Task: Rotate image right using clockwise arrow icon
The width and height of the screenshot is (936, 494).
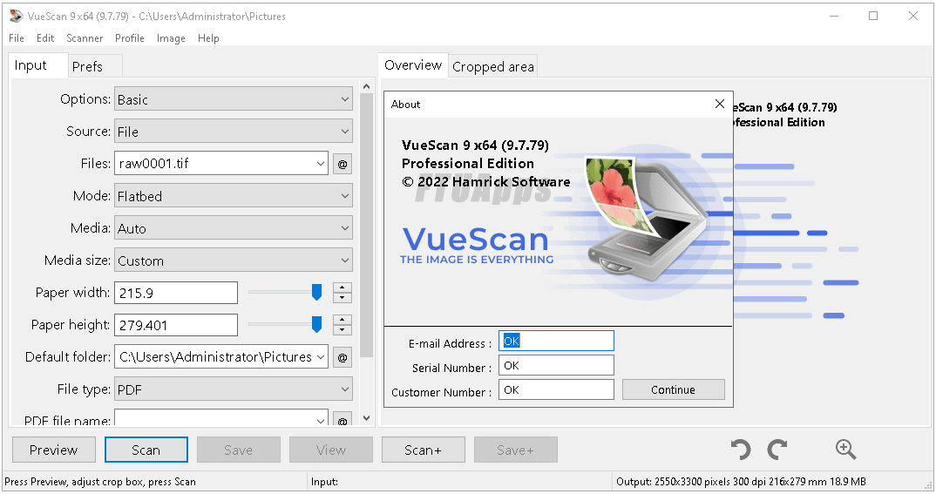Action: tap(777, 450)
